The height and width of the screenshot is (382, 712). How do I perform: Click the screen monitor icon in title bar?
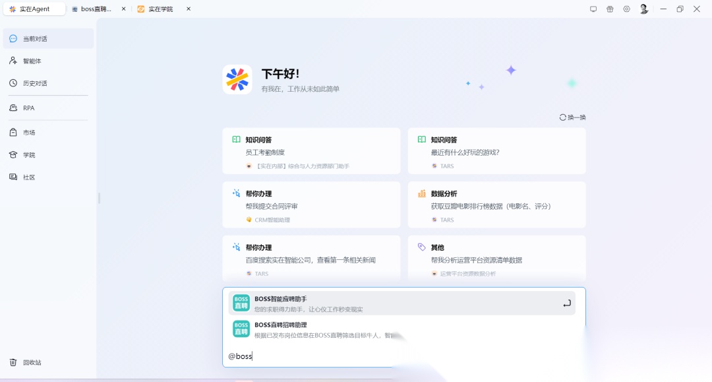(x=593, y=9)
